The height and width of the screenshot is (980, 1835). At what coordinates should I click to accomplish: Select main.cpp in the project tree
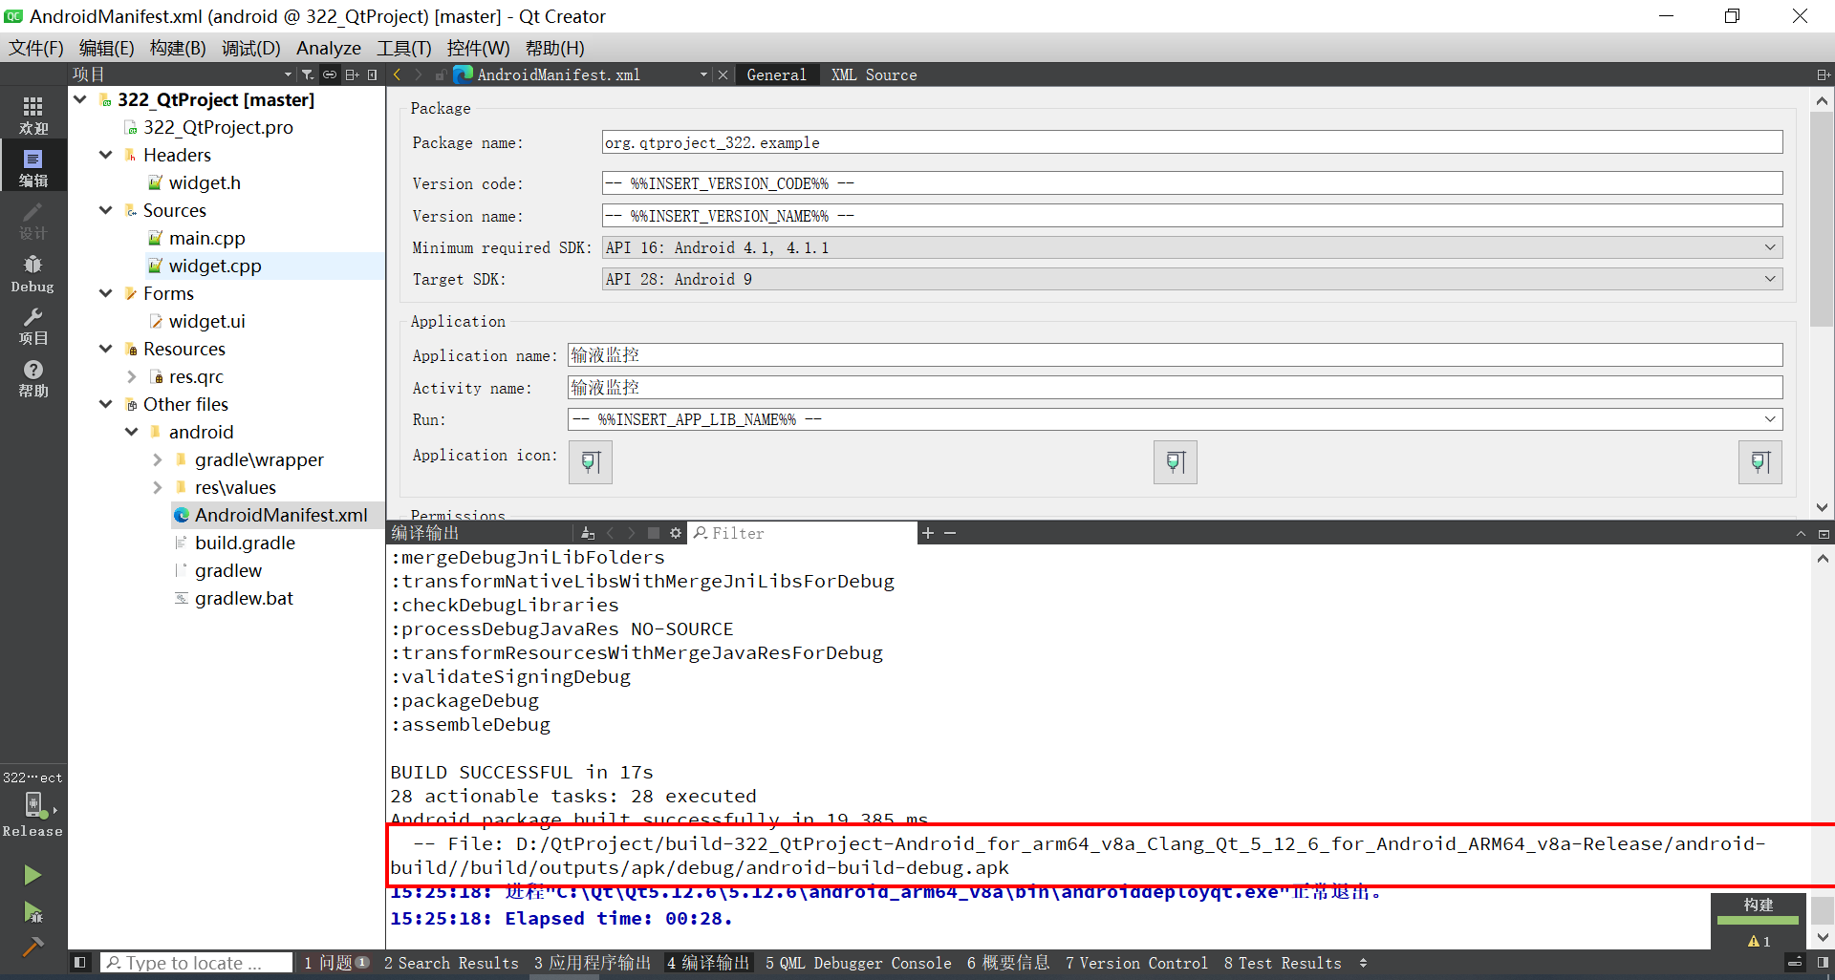point(206,238)
